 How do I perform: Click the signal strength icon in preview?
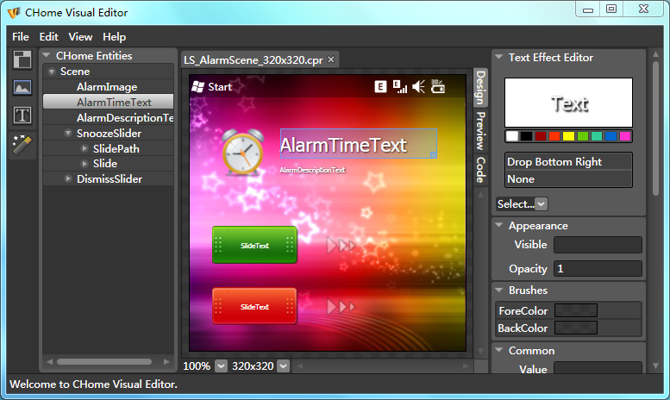tap(400, 87)
